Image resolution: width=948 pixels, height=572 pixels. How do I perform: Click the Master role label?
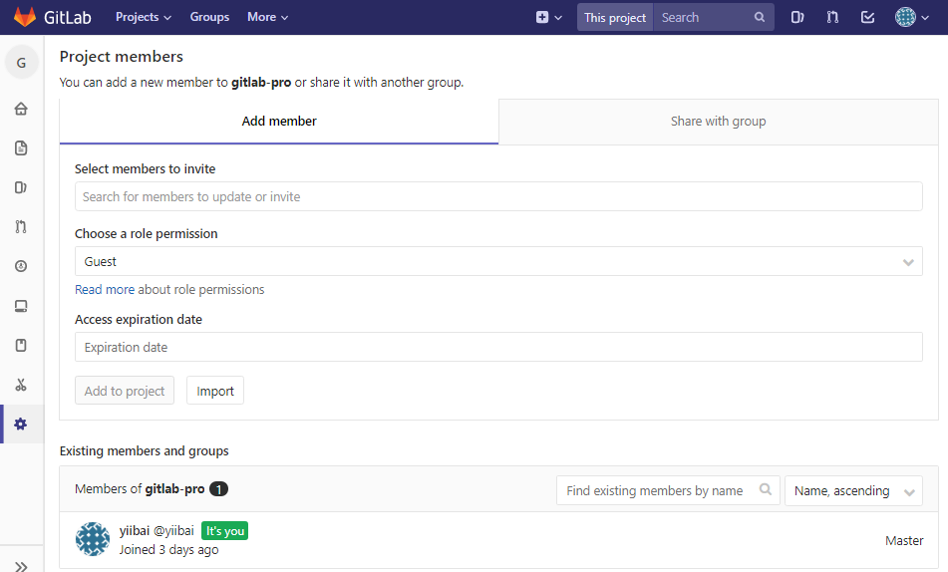point(904,540)
